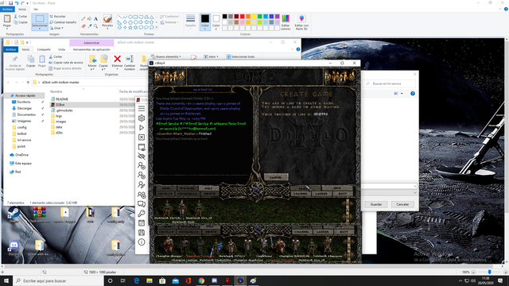Pick the pink color swatch in palette
Image resolution: width=509 pixels, height=286 pixels.
point(242,22)
